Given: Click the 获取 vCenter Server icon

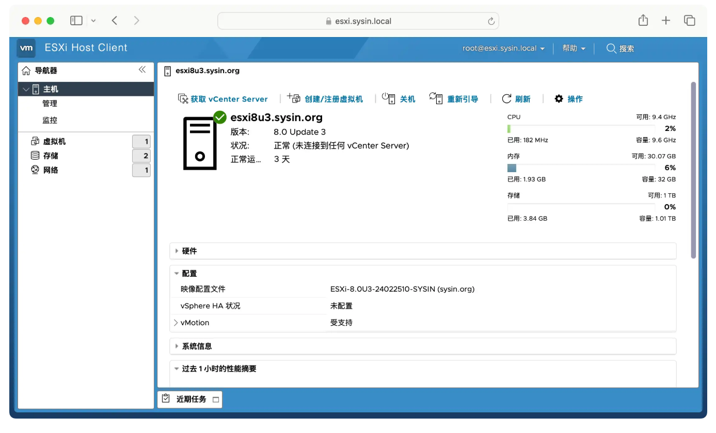Looking at the screenshot, I should [x=183, y=98].
